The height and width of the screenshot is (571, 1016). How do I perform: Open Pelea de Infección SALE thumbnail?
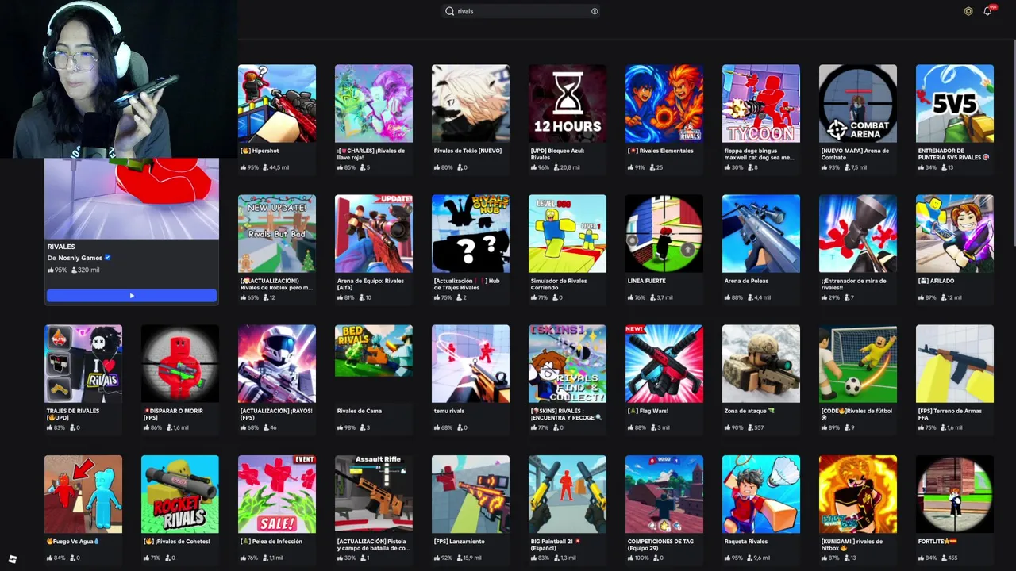coord(277,494)
